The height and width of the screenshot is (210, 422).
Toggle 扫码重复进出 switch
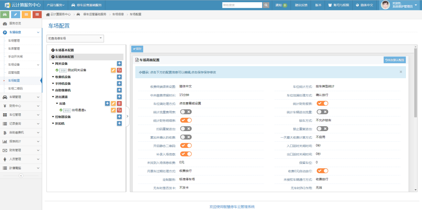click(186, 129)
